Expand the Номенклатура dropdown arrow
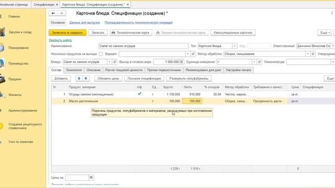The height and width of the screenshot is (188, 335). coord(333,62)
